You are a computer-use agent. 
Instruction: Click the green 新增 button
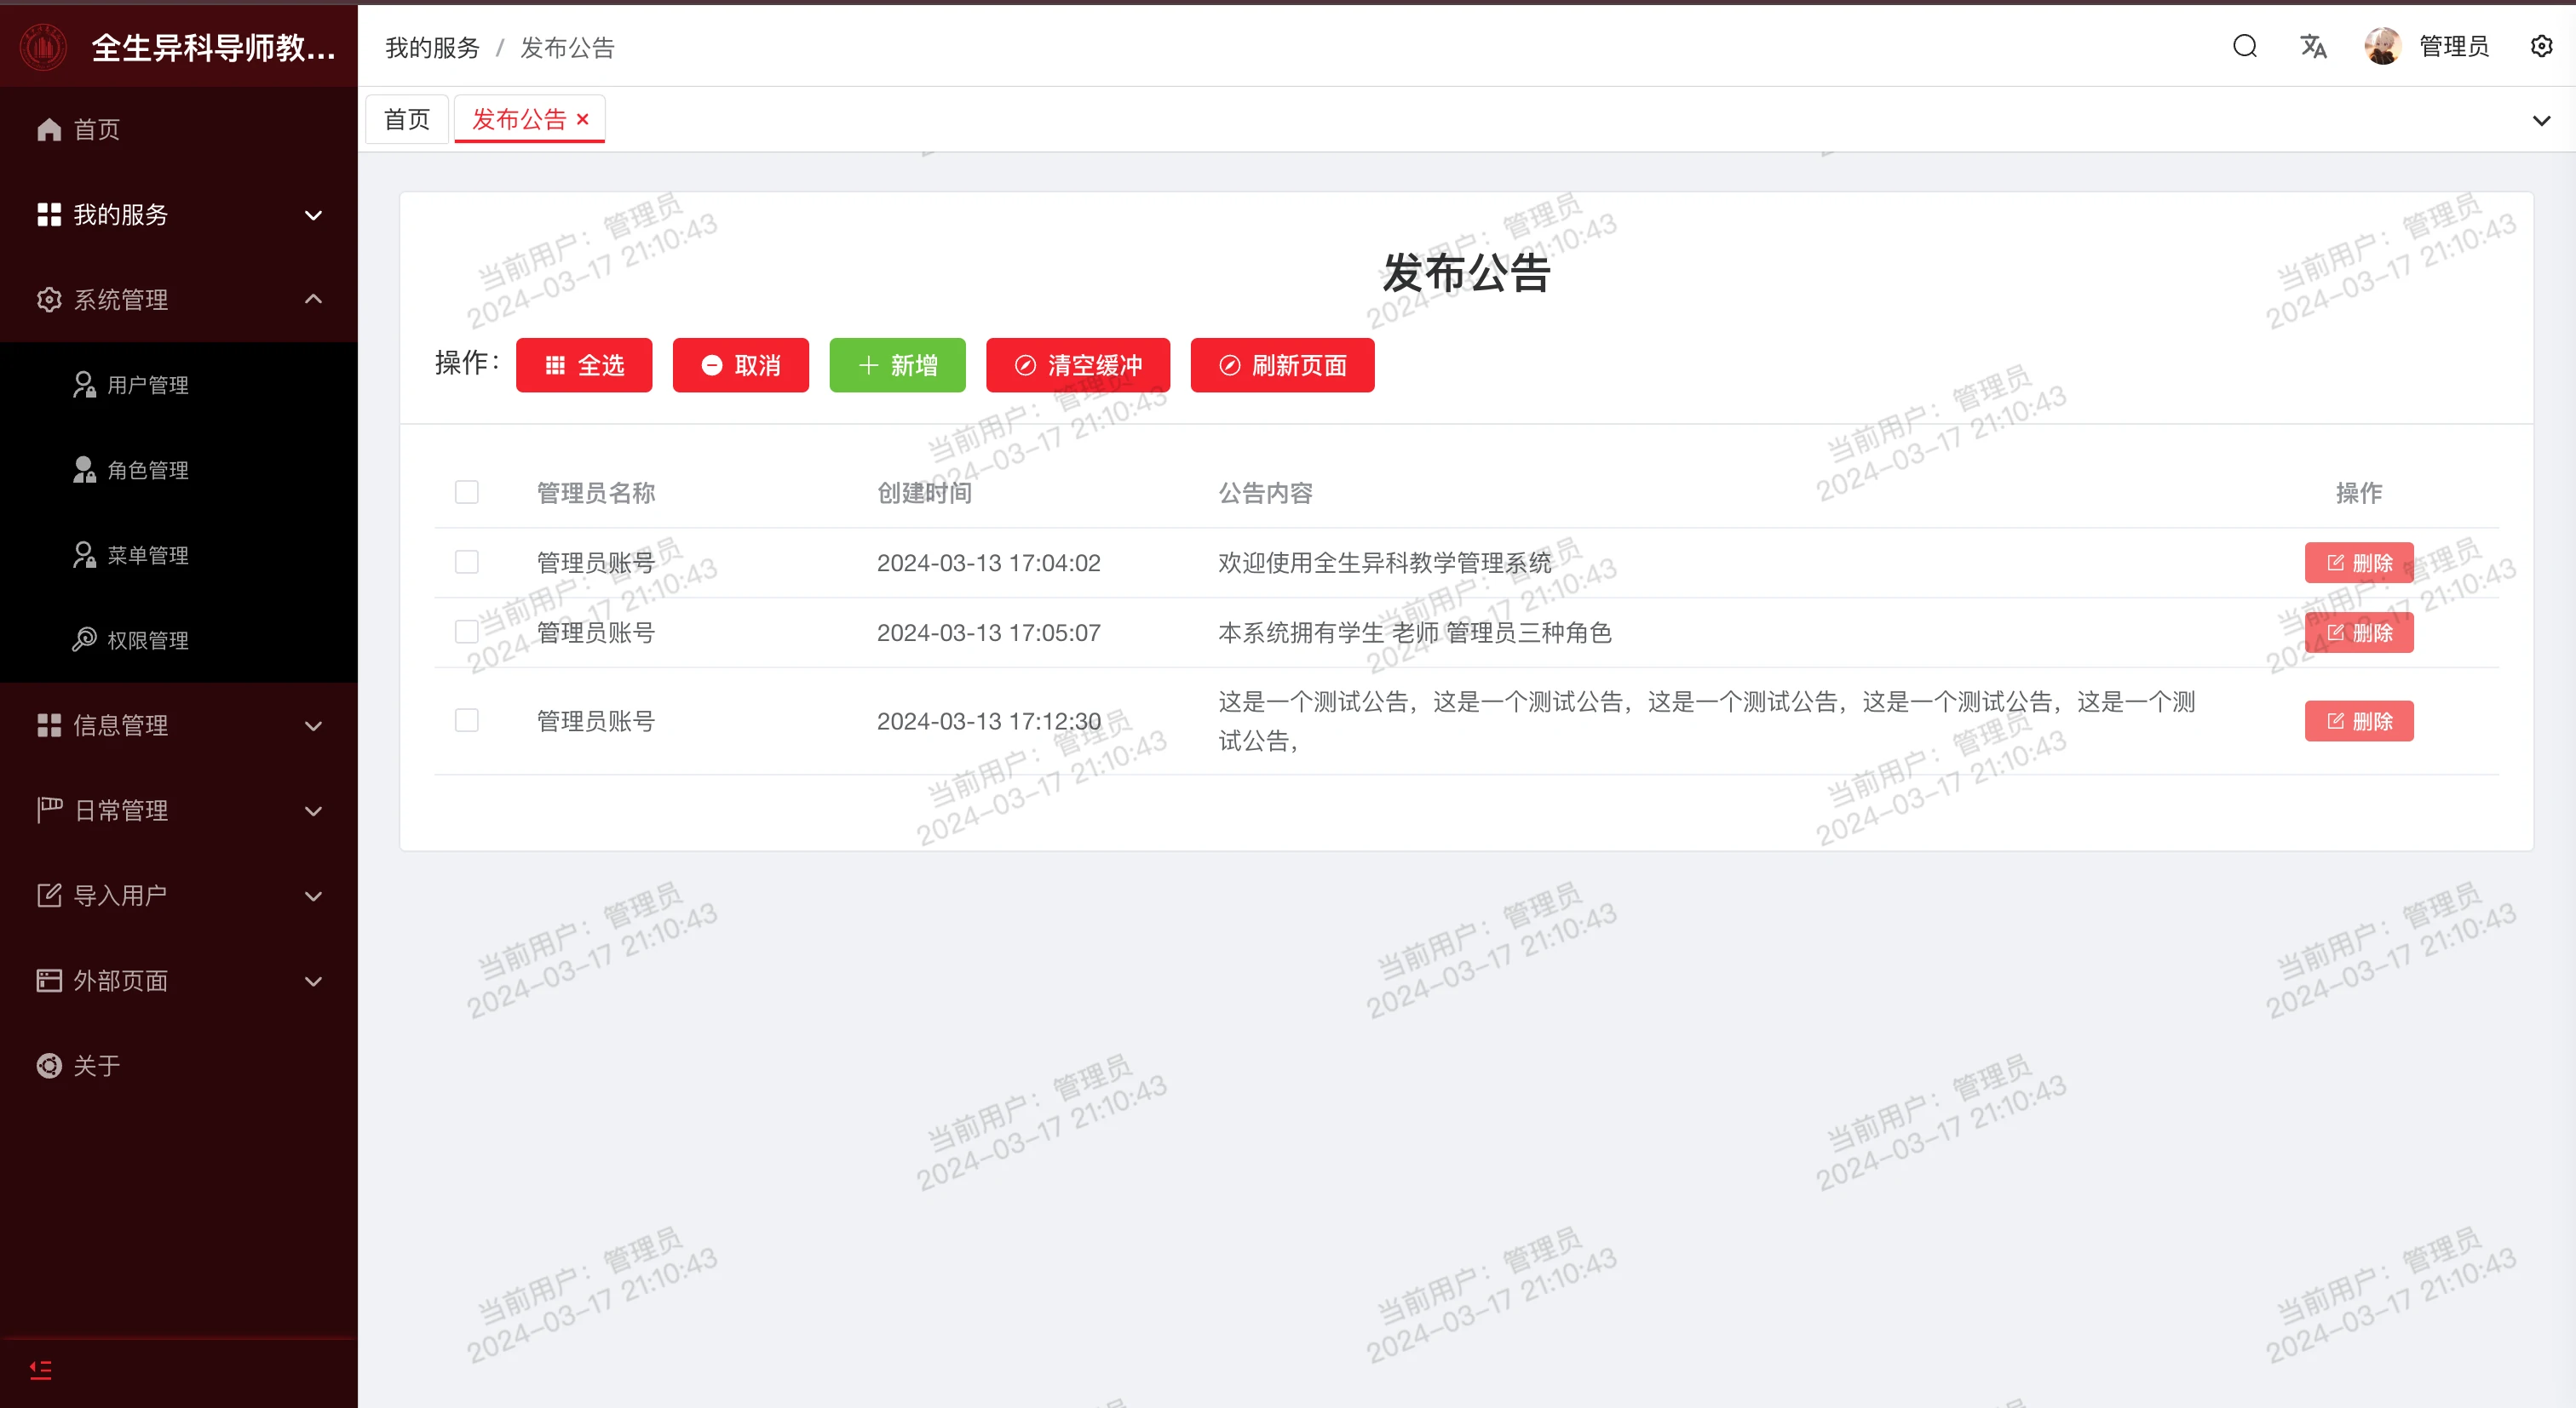click(x=897, y=364)
